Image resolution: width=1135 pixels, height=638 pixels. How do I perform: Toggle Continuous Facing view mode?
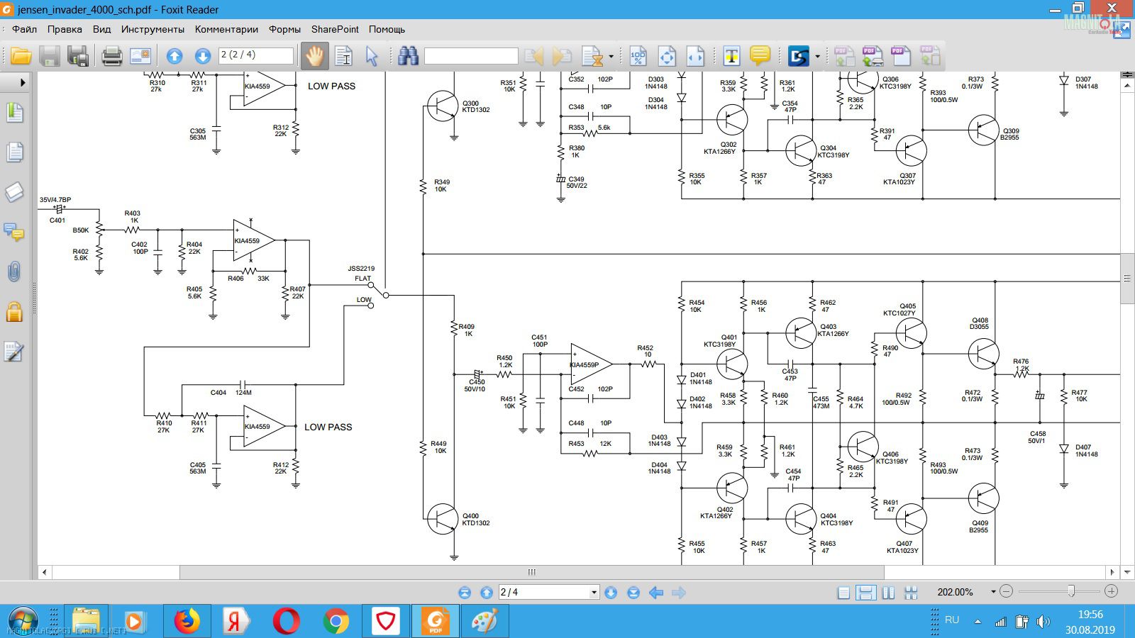pos(911,593)
